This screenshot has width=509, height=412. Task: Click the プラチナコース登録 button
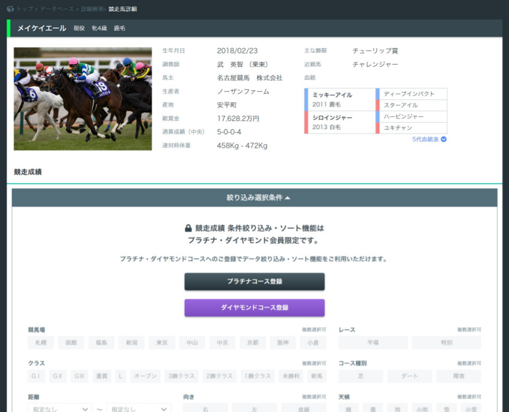tap(254, 281)
